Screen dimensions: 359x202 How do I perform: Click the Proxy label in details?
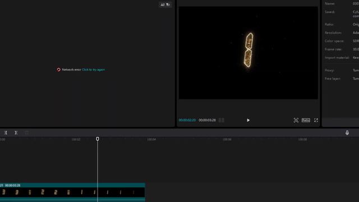(329, 70)
